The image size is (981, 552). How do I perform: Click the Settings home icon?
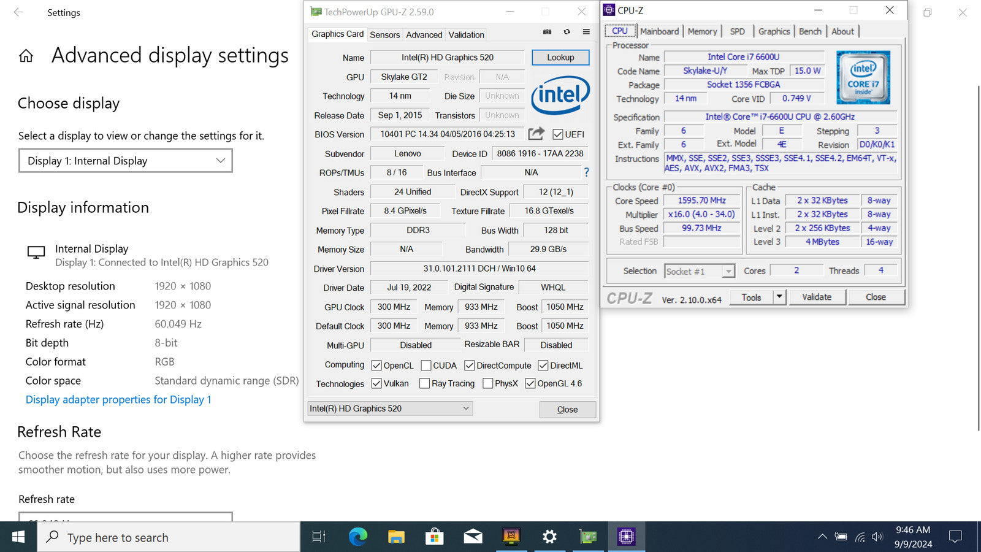26,56
